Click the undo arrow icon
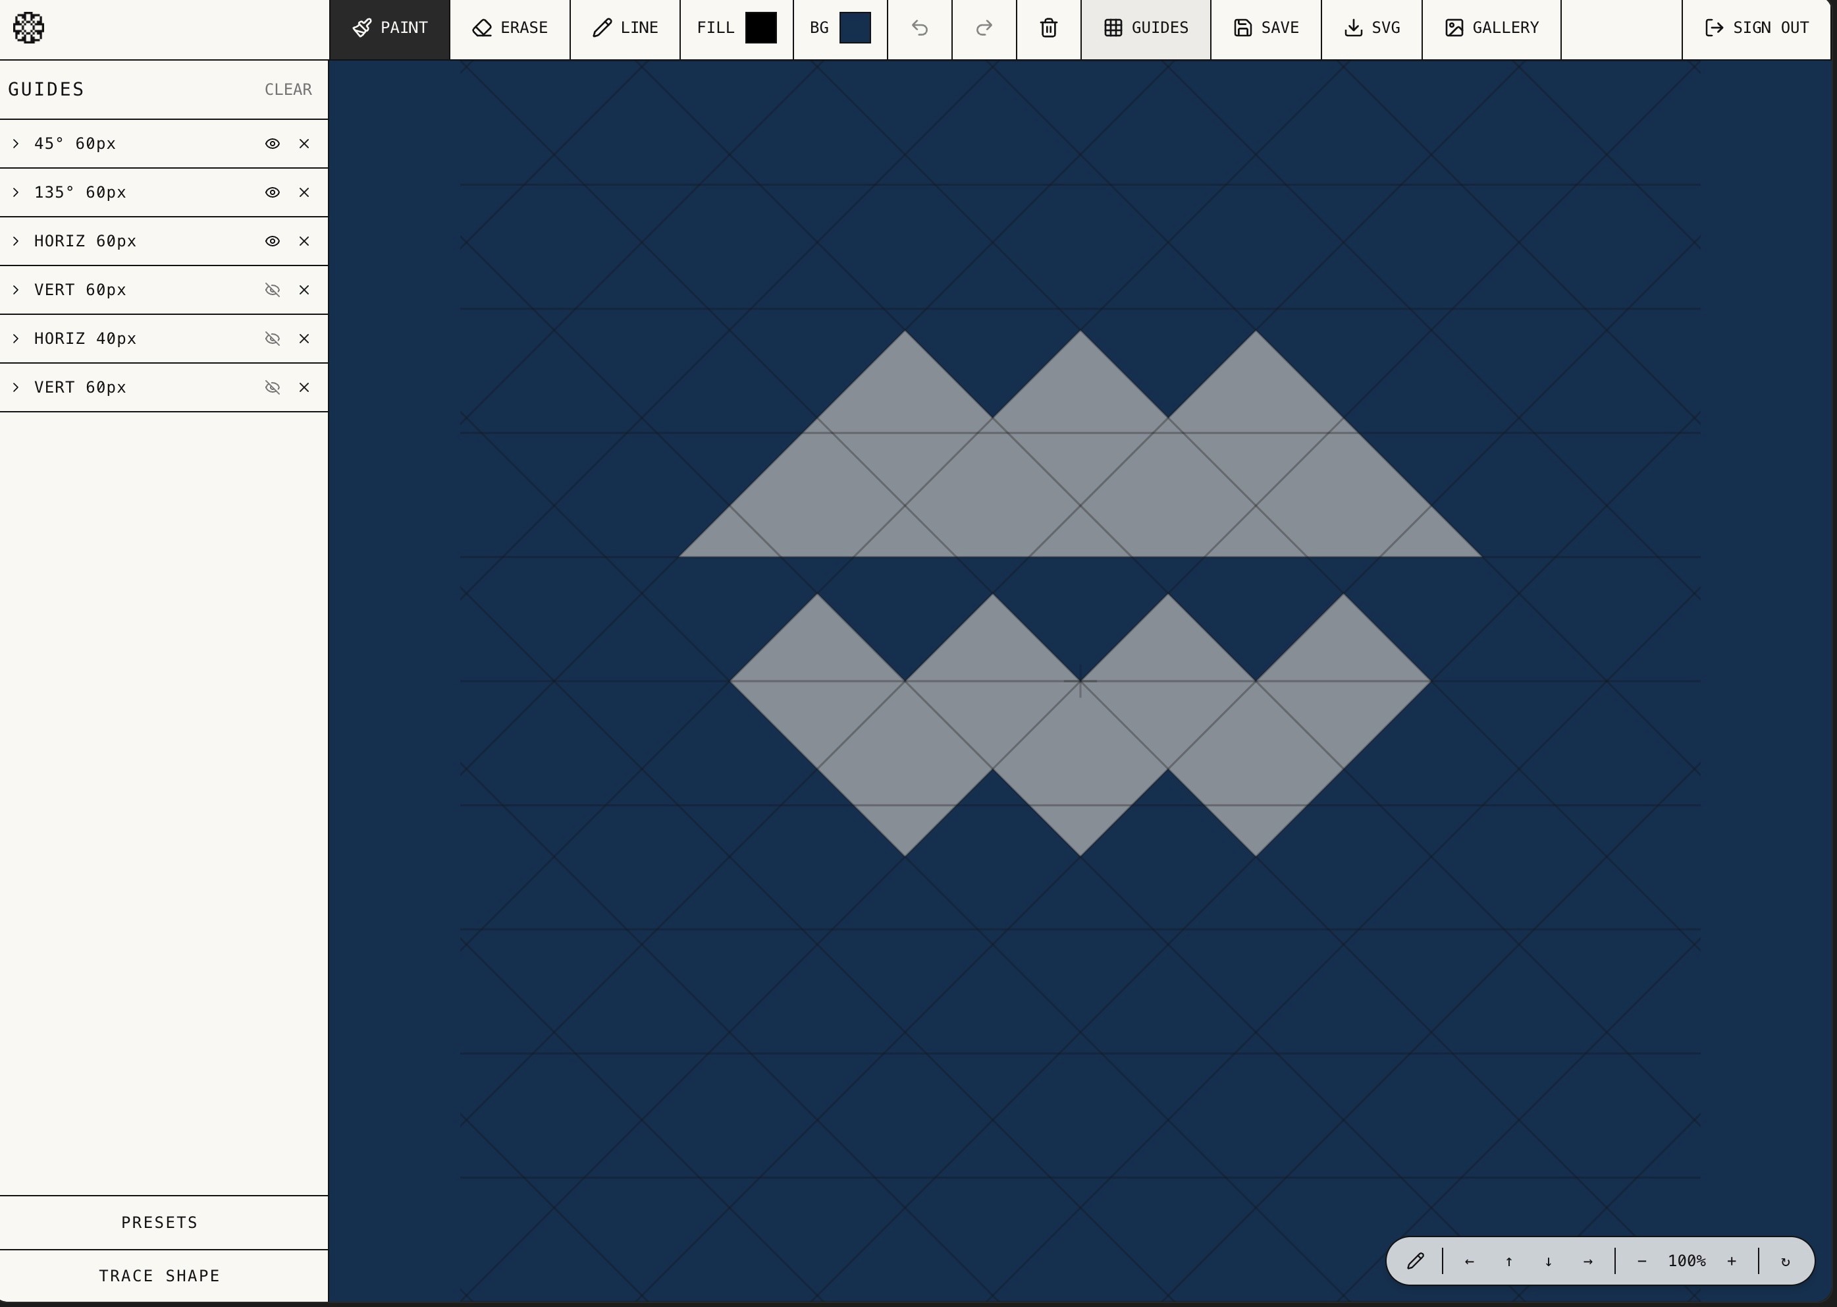The width and height of the screenshot is (1837, 1307). (919, 28)
